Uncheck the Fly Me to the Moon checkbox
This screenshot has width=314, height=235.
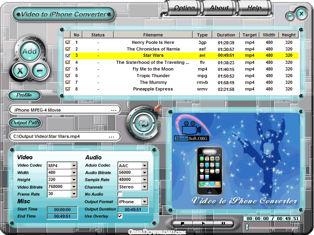pos(68,69)
